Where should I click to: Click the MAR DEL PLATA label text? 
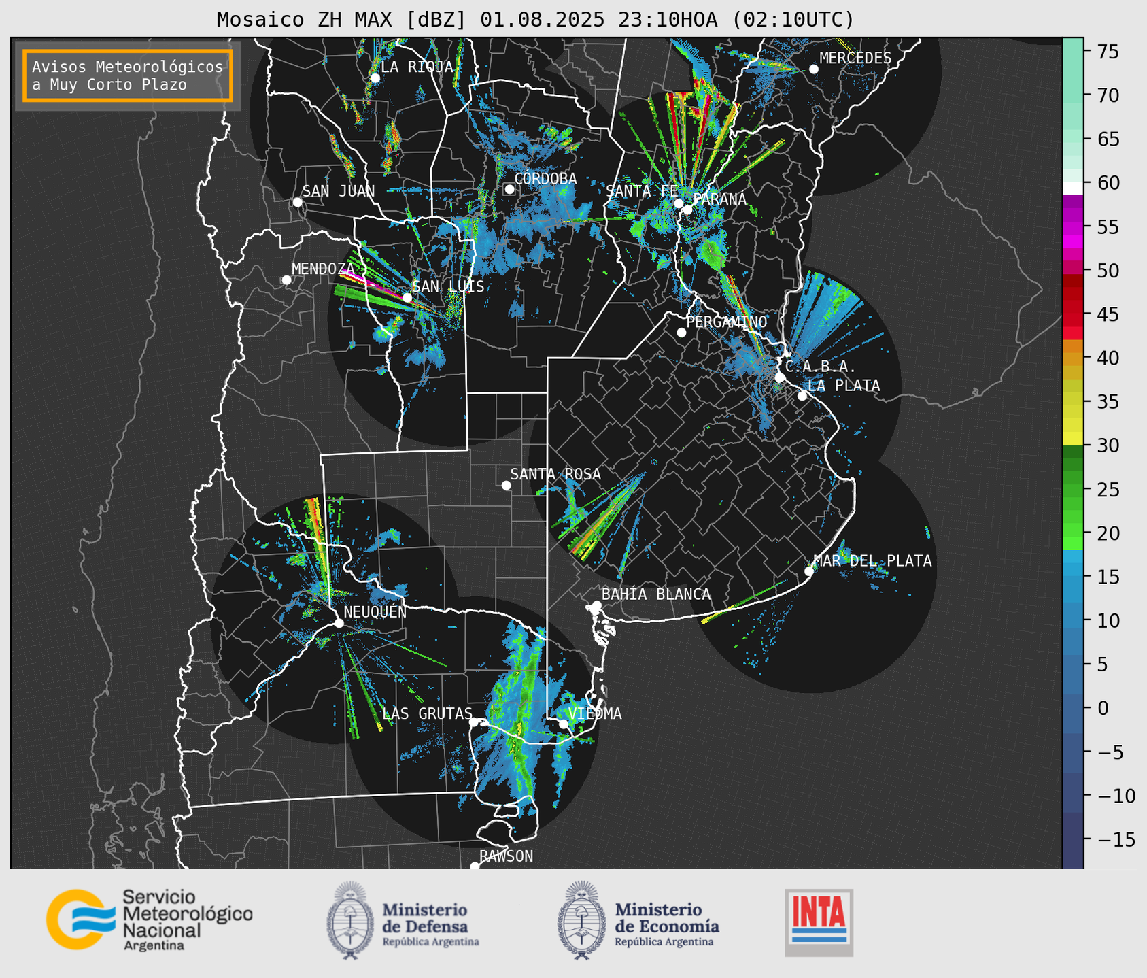[872, 561]
